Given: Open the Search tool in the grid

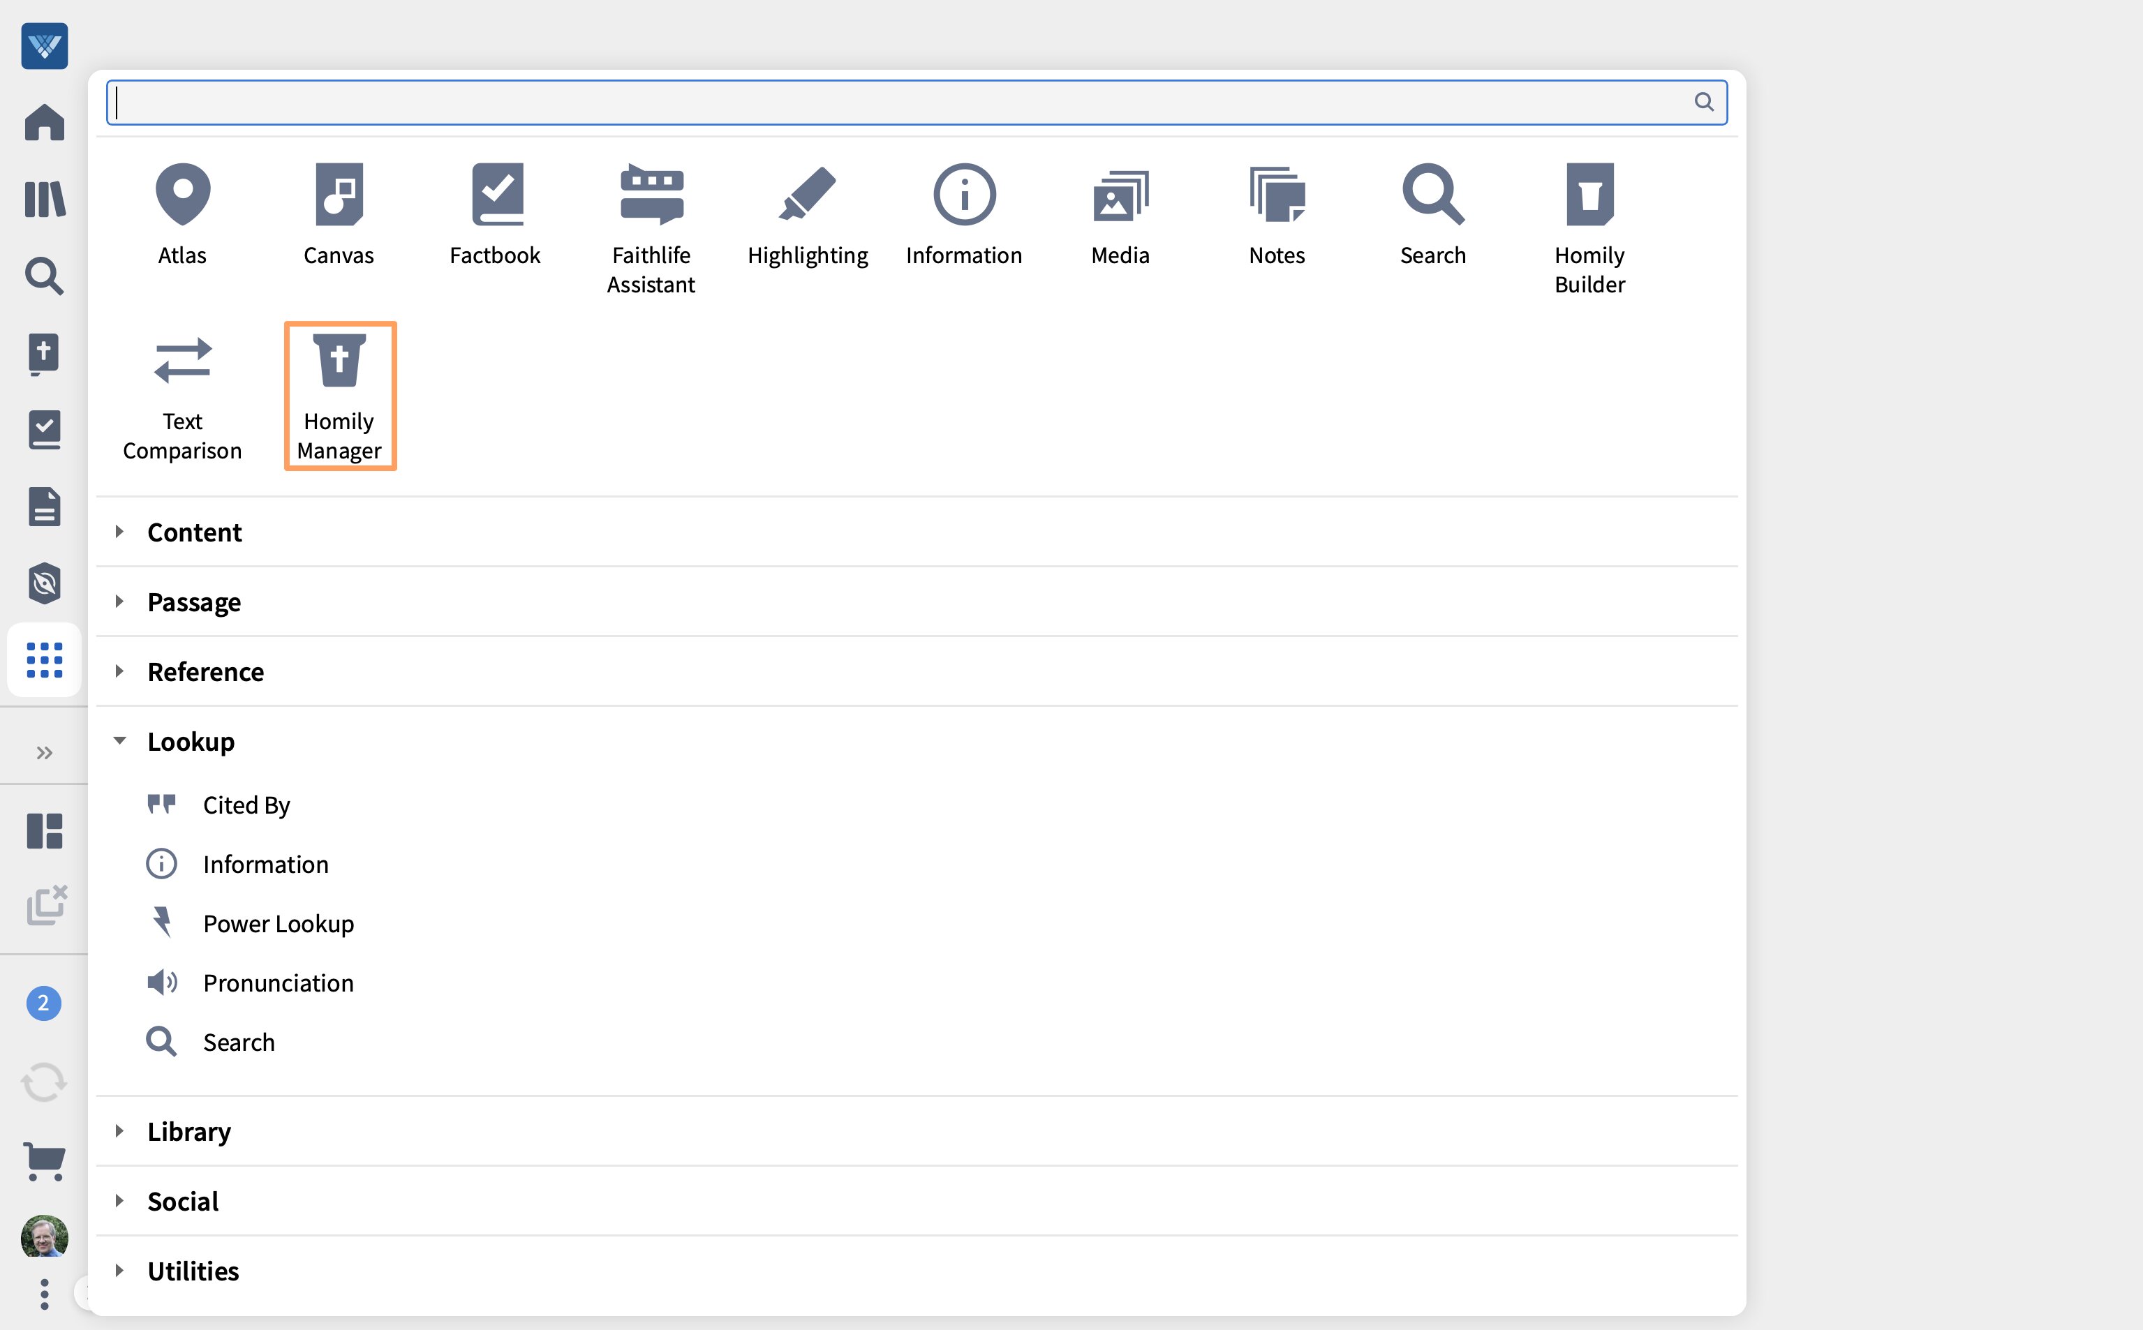Looking at the screenshot, I should click(x=1433, y=214).
